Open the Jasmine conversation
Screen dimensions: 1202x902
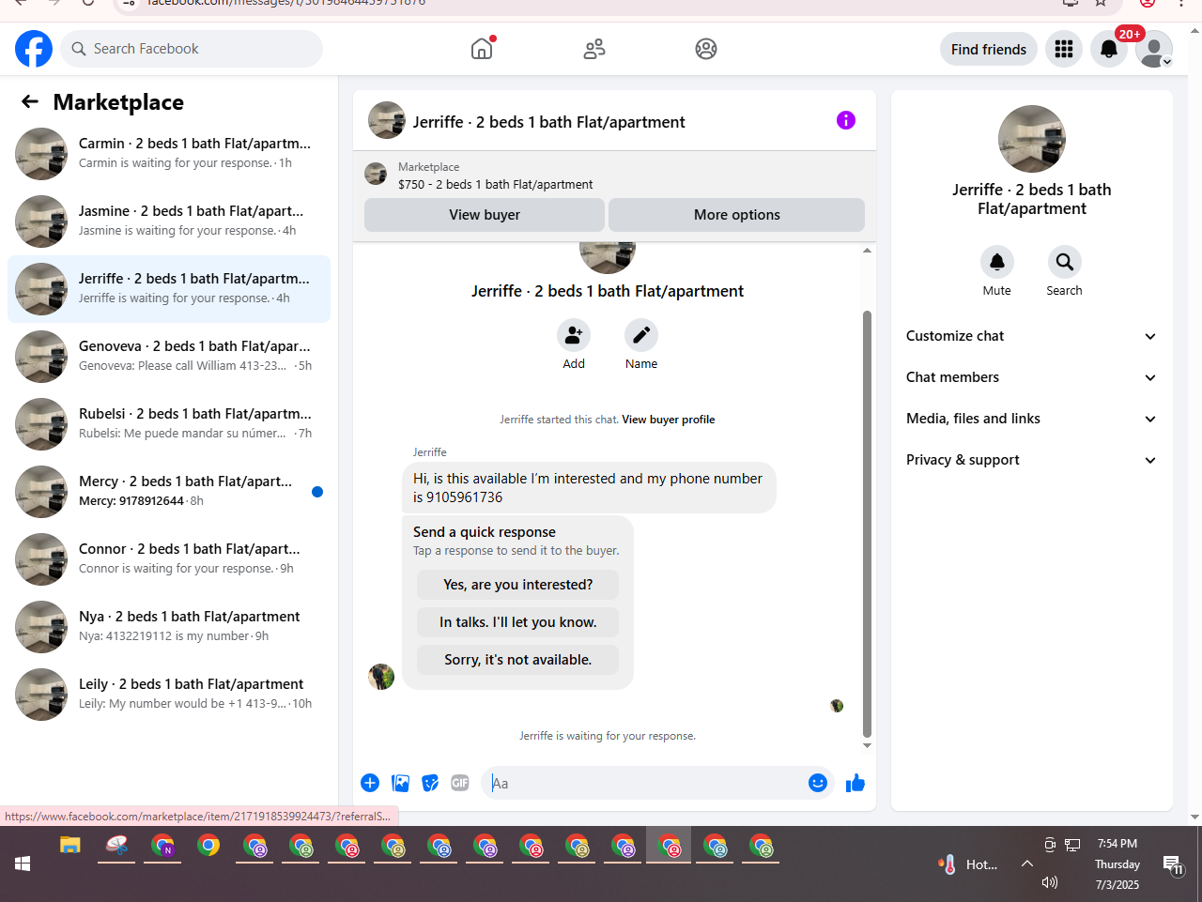(169, 222)
